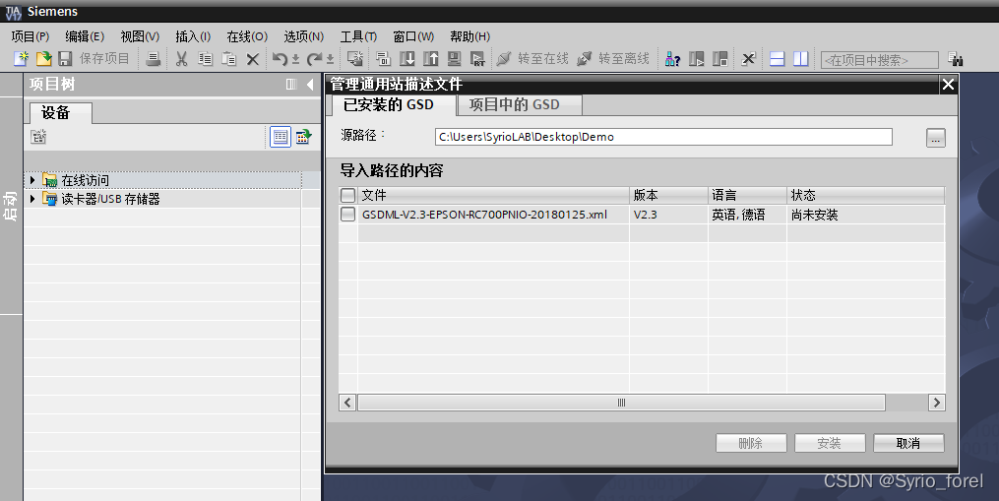Select the 已安装的 GSD tab

click(x=393, y=105)
